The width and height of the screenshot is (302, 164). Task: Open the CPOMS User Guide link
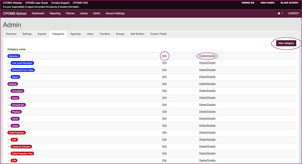[x=37, y=3]
